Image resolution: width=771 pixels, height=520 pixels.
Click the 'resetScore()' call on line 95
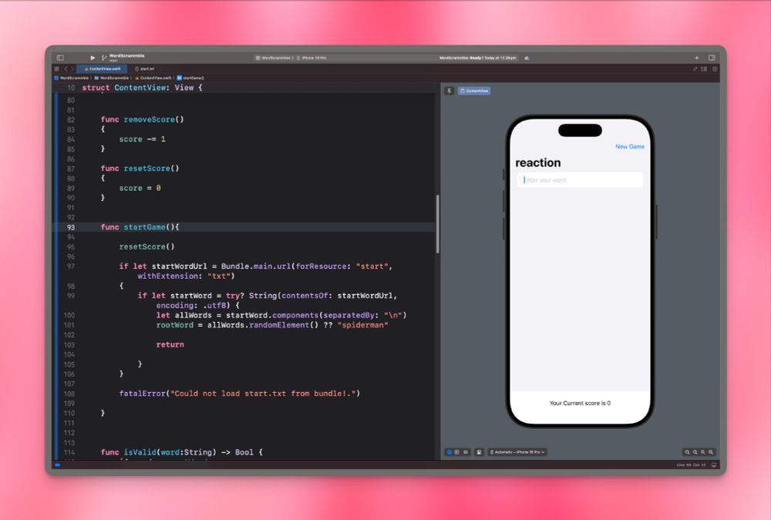pyautogui.click(x=146, y=247)
